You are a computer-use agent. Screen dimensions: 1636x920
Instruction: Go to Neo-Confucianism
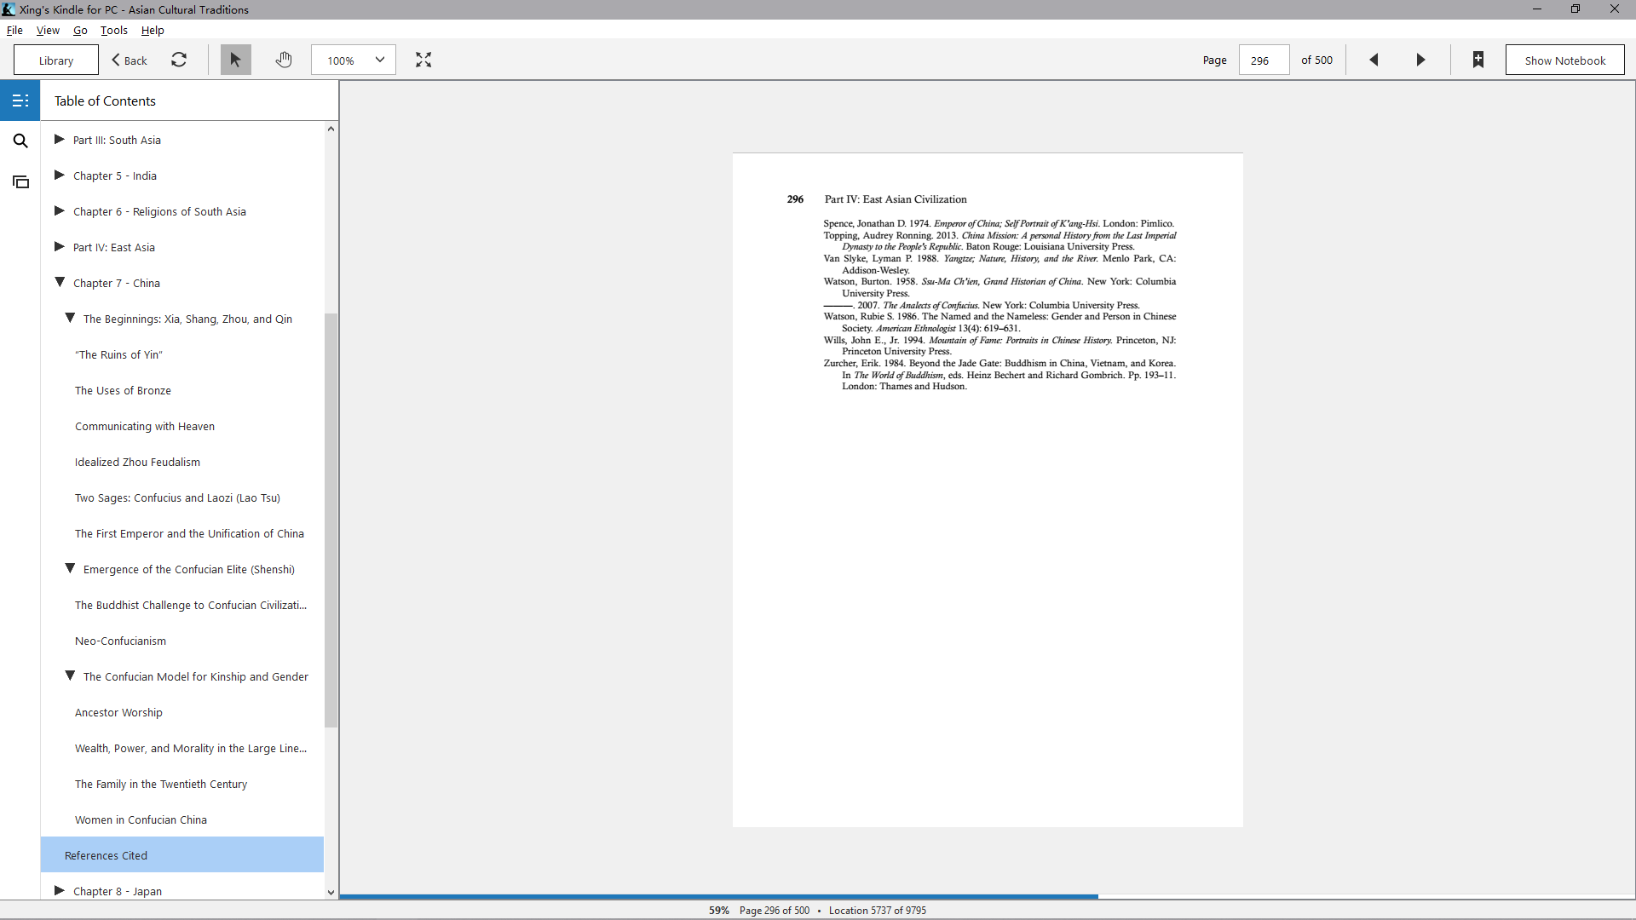[120, 641]
